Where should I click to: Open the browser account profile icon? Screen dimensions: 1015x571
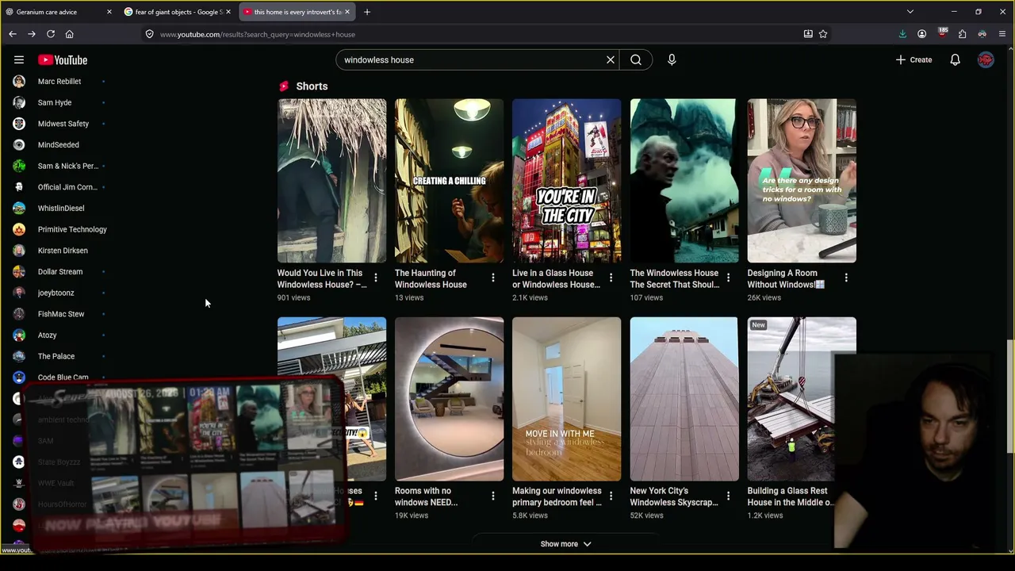click(922, 34)
